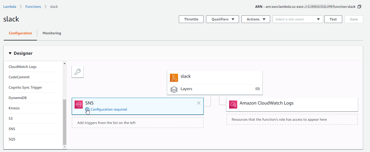Switch to the Monitoring tab
370x152 pixels.
coord(52,33)
